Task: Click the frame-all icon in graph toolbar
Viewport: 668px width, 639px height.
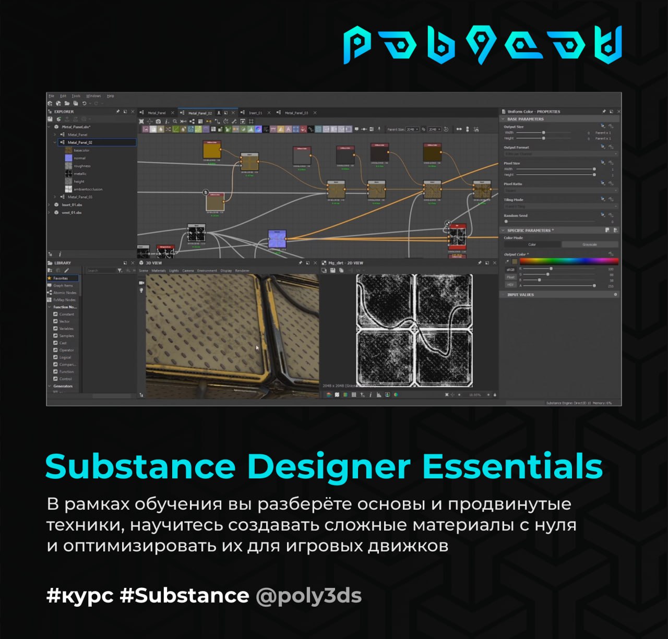Action: point(141,121)
